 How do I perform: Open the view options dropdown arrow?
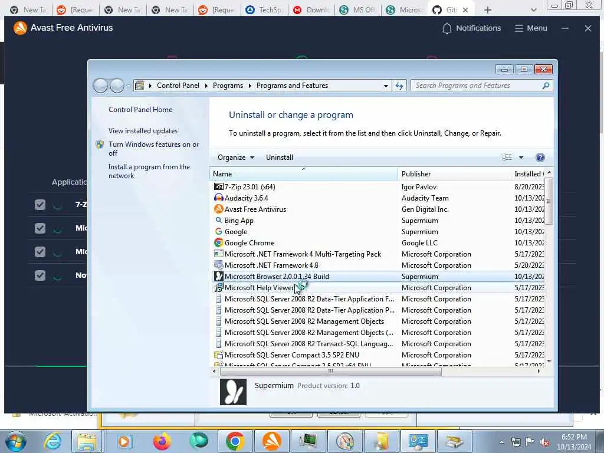click(x=521, y=157)
